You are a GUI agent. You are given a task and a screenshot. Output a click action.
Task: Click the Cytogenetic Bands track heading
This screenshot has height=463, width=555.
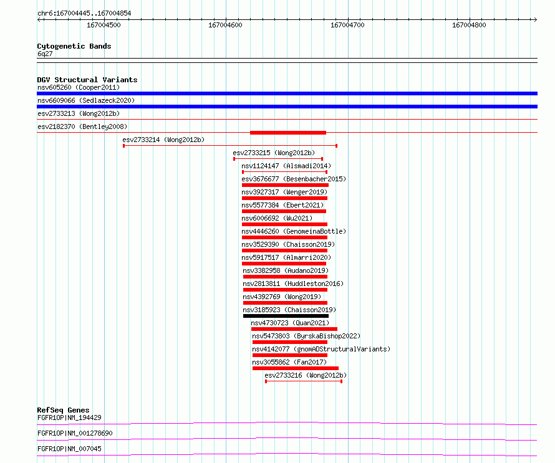tap(74, 46)
